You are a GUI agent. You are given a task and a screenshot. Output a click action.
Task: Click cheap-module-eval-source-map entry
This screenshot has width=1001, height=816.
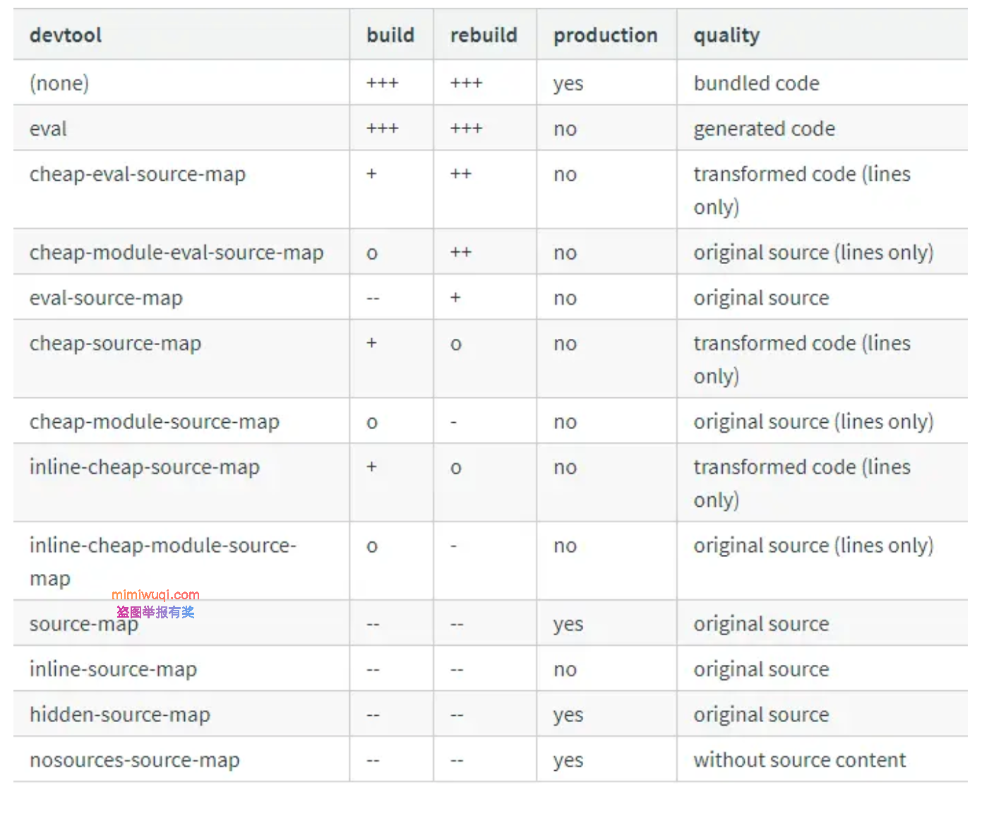pyautogui.click(x=176, y=253)
